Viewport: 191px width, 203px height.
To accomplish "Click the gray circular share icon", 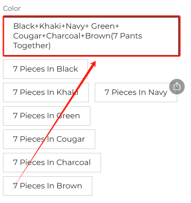I will 177,87.
